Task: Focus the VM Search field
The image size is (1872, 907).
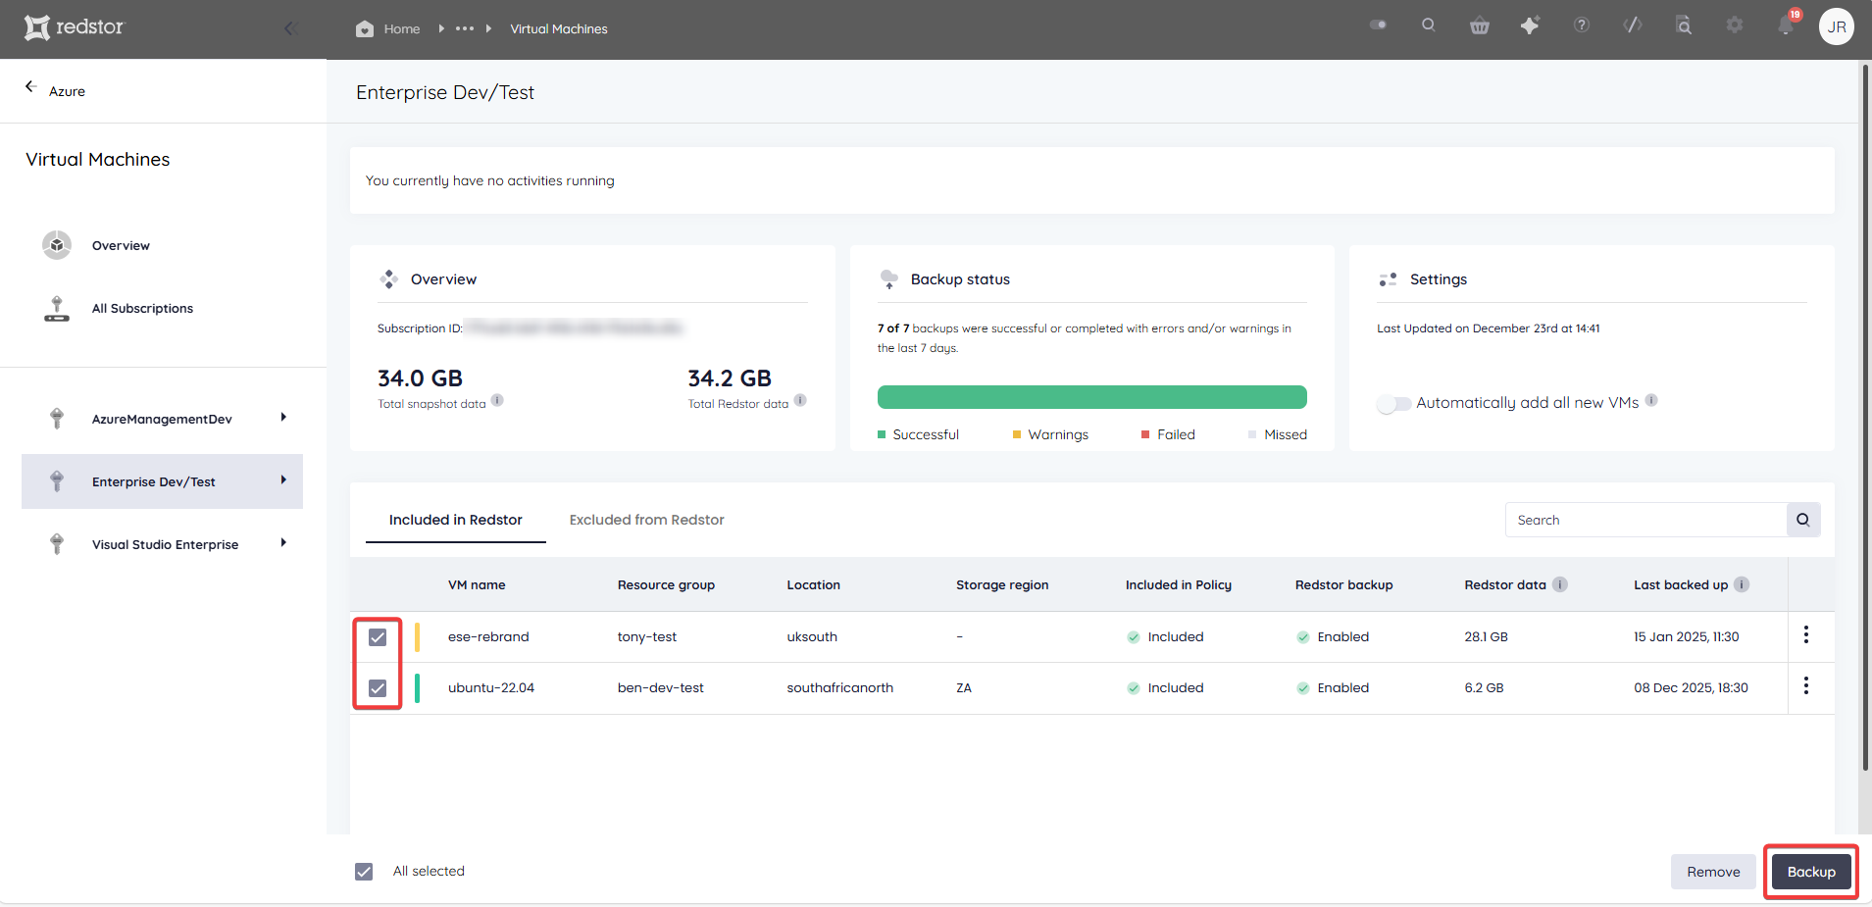Action: [1645, 520]
